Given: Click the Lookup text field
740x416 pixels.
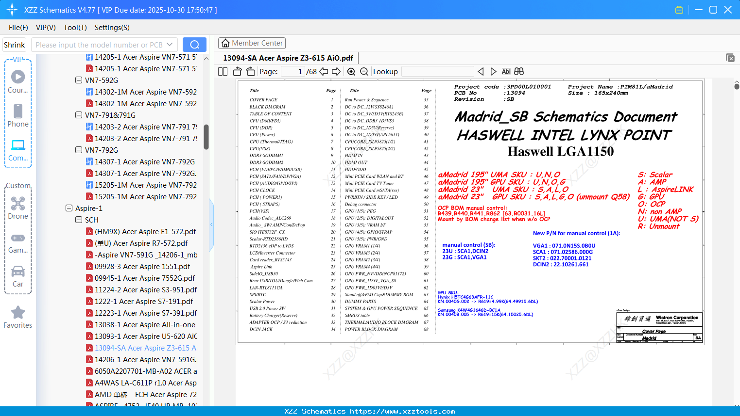Looking at the screenshot, I should tap(437, 72).
